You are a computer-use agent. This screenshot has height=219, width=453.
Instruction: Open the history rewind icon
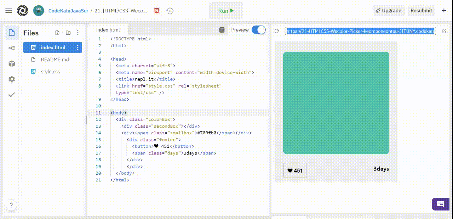(170, 11)
